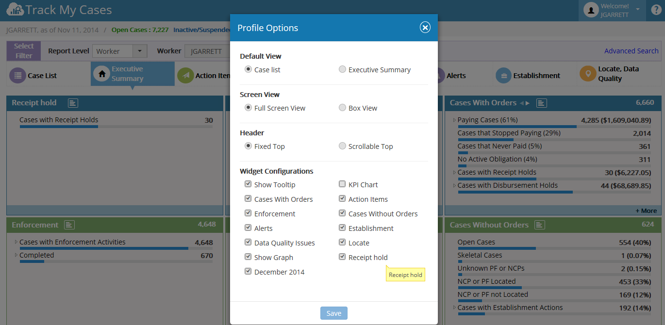
Task: Open the Advanced Search link
Action: 632,50
